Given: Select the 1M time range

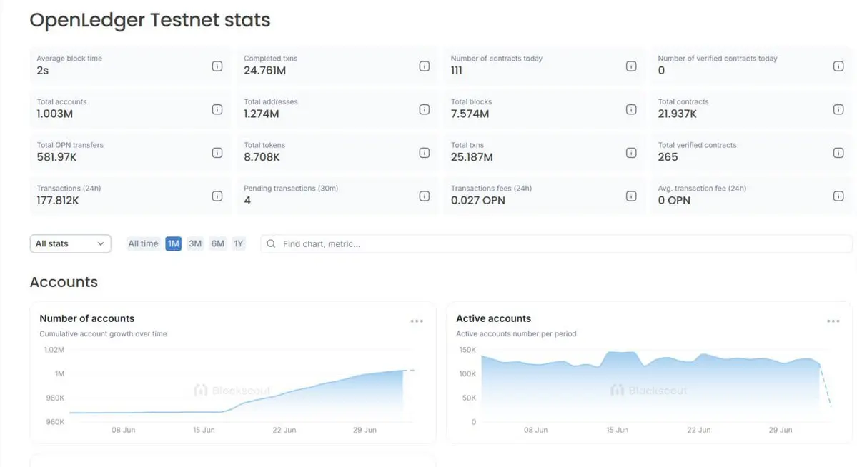Looking at the screenshot, I should (173, 243).
